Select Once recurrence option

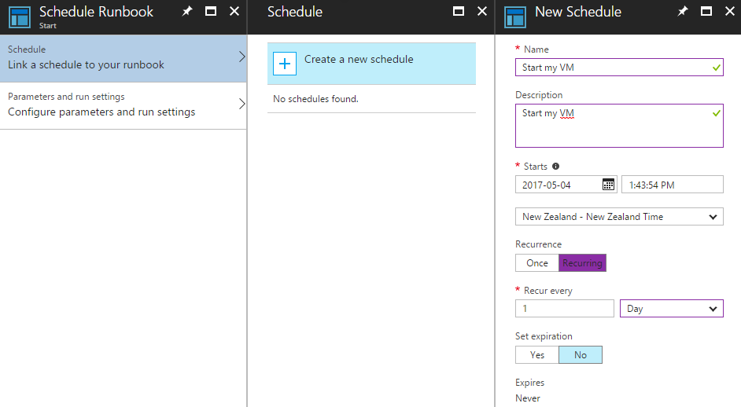click(x=536, y=263)
